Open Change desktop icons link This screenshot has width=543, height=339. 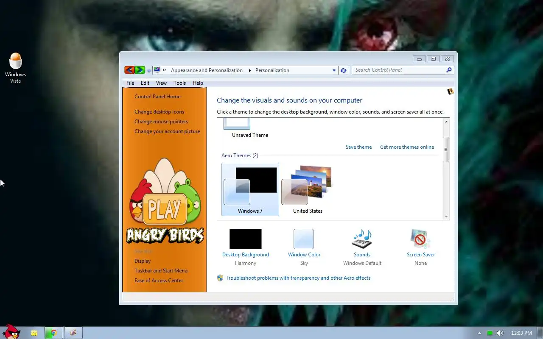(160, 112)
